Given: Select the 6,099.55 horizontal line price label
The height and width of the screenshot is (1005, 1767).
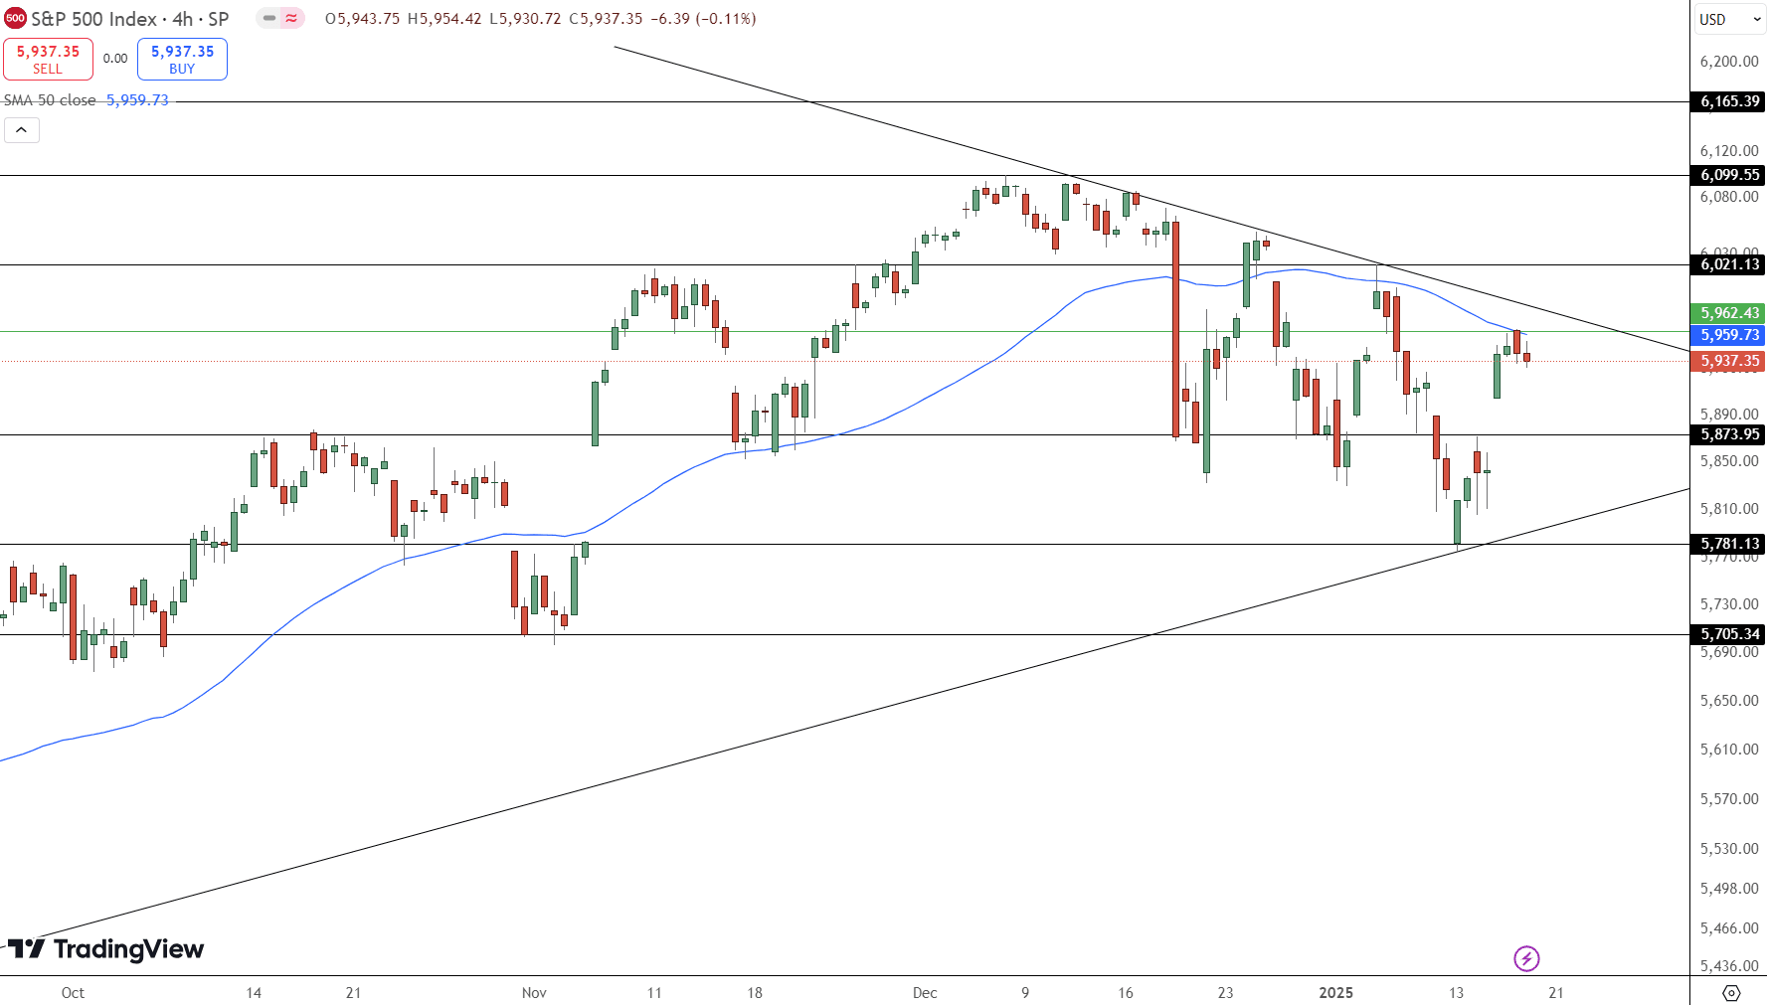Looking at the screenshot, I should (1729, 175).
